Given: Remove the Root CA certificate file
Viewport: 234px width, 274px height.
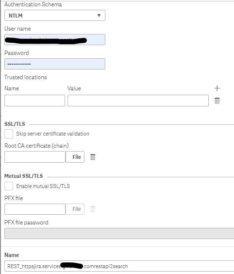Looking at the screenshot, I should tap(93, 157).
